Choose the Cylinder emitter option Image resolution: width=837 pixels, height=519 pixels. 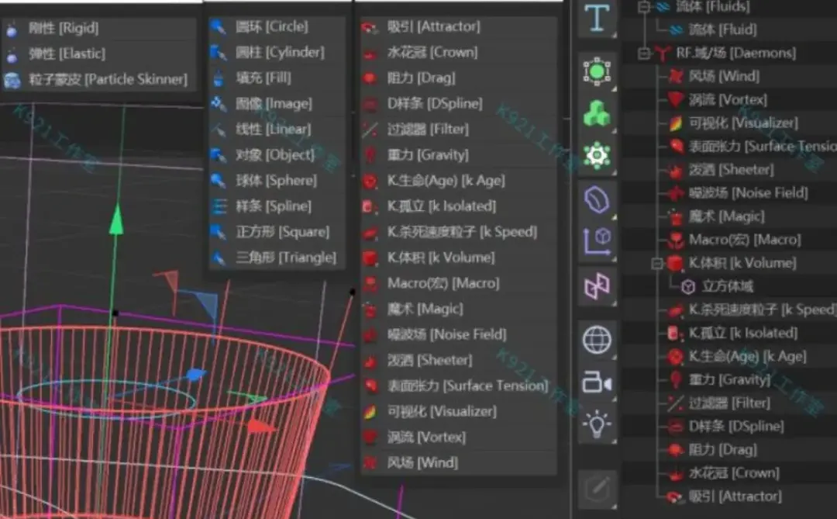pyautogui.click(x=277, y=53)
